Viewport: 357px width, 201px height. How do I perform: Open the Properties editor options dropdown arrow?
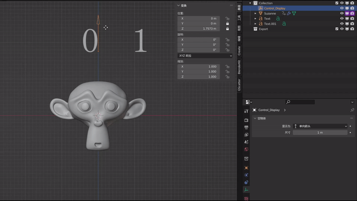pos(352,102)
